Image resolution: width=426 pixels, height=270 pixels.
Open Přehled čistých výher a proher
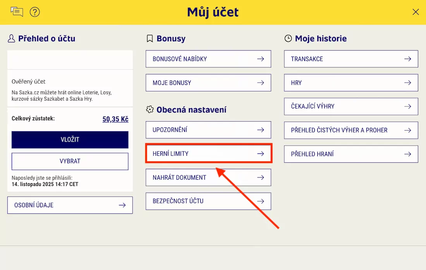point(351,130)
